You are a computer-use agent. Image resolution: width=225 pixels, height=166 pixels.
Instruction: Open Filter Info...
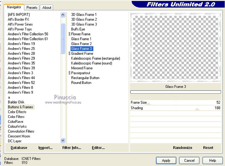(72, 148)
